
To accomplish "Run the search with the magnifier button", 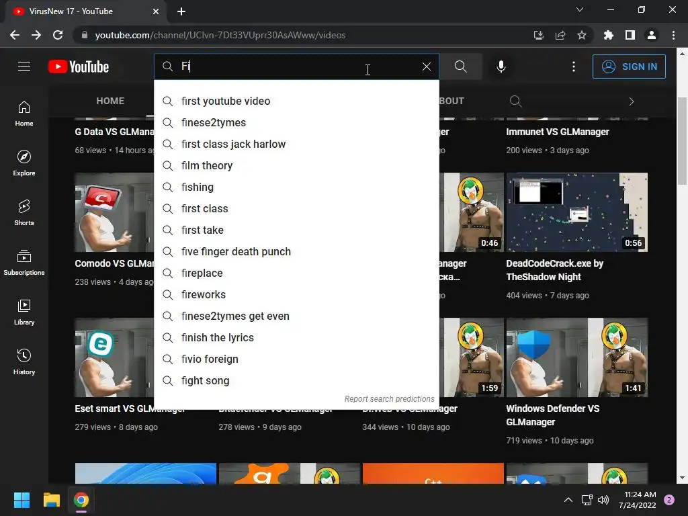I will coord(461,67).
